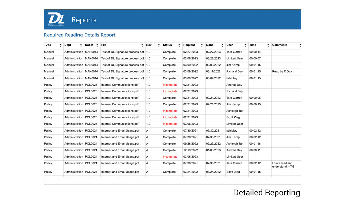Select 'I have read and understand. --TG' comment
Viewport: 345px width, 206px height.
pos(283,165)
